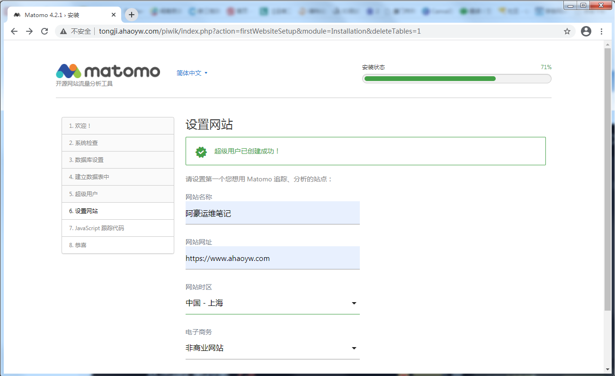Click the browser back arrow
This screenshot has height=376, width=615.
coord(14,31)
